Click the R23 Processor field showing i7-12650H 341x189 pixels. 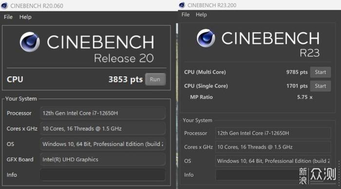[x=273, y=133]
